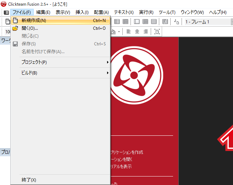Viewport: 233px width, 185px height.
Task: Open the Event editor grid icon
Action: (145, 22)
